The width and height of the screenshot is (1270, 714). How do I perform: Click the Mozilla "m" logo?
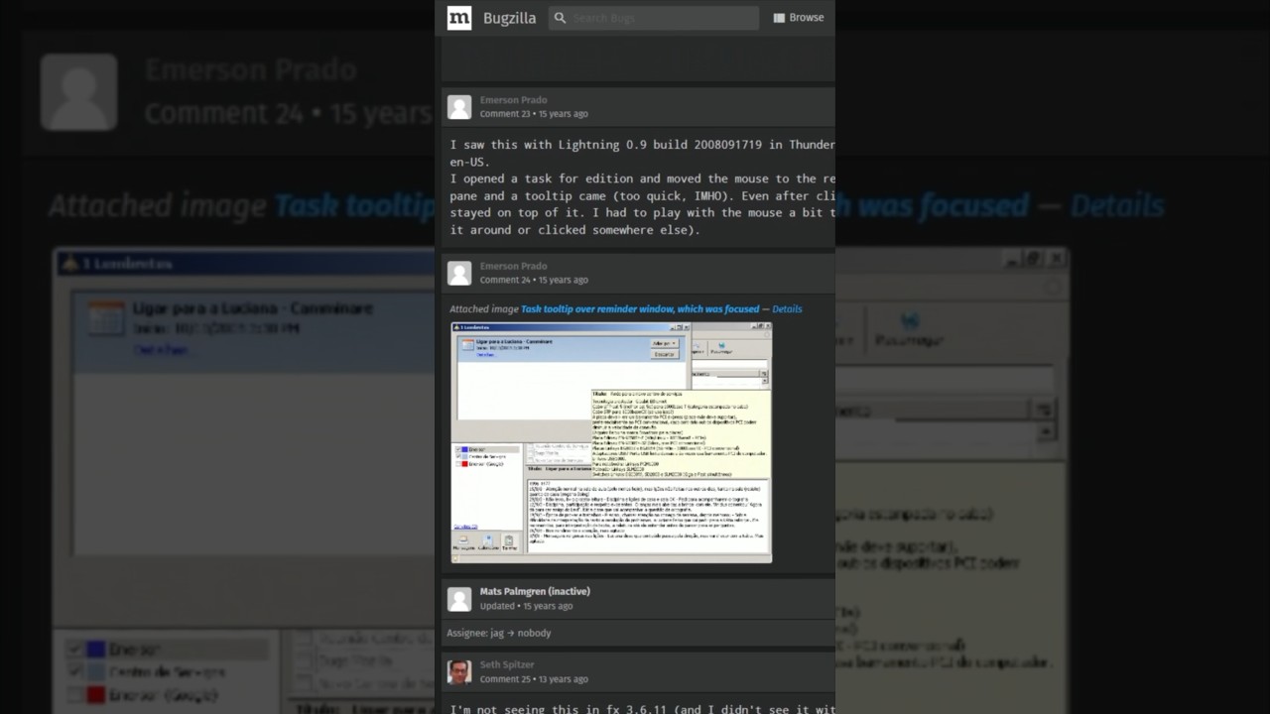point(458,18)
